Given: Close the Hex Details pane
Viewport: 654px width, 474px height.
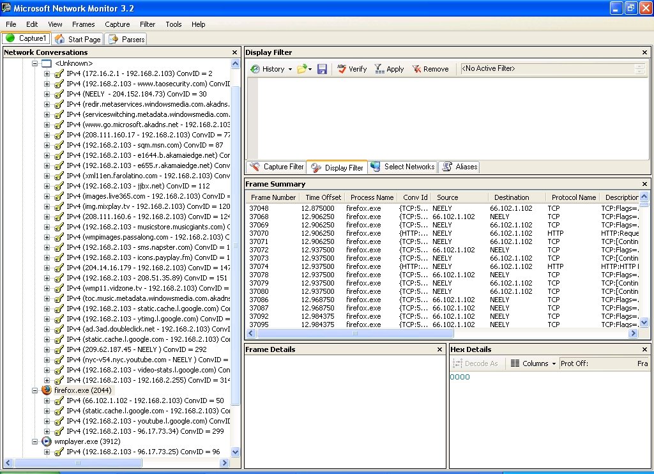Looking at the screenshot, I should click(644, 349).
